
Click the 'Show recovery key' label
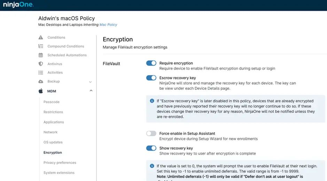[176, 148]
